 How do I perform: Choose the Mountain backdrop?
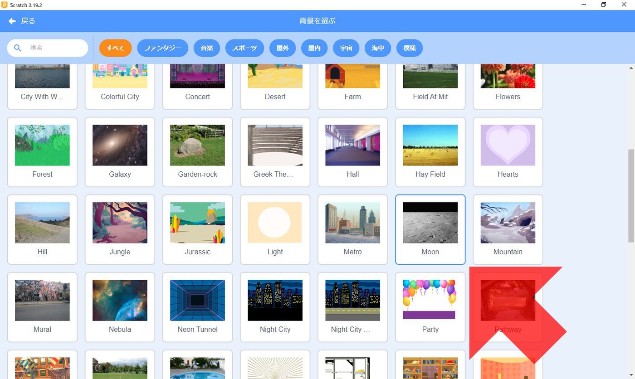tap(508, 229)
